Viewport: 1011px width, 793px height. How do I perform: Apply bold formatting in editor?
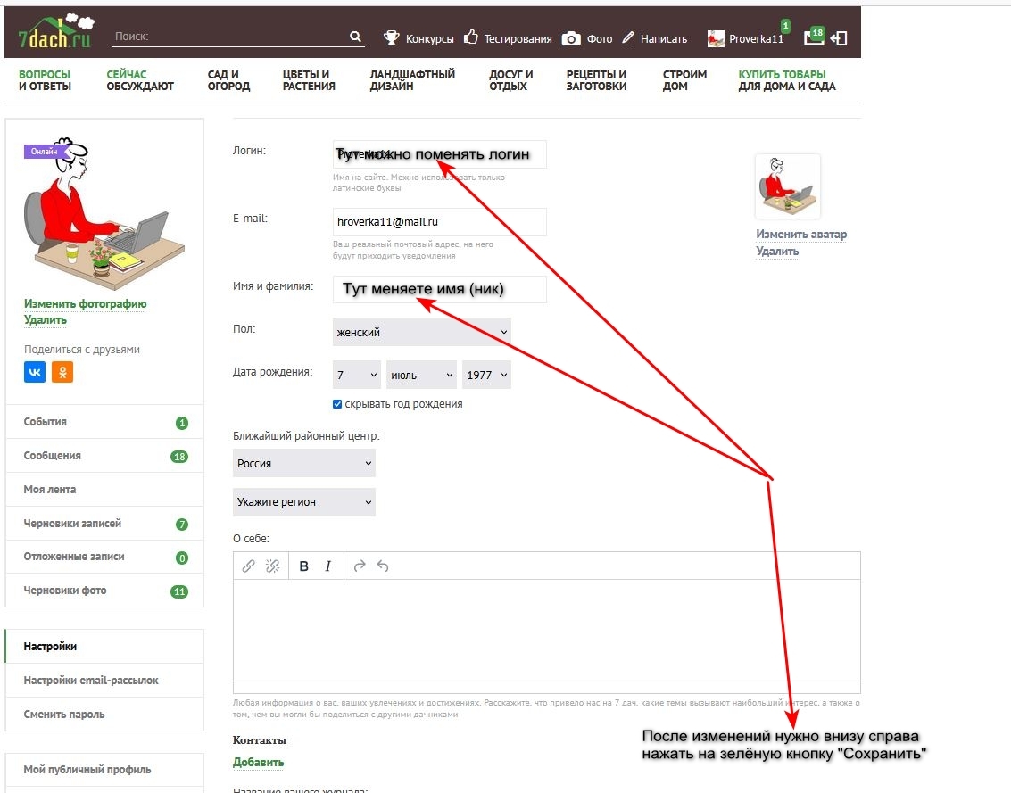pyautogui.click(x=304, y=566)
